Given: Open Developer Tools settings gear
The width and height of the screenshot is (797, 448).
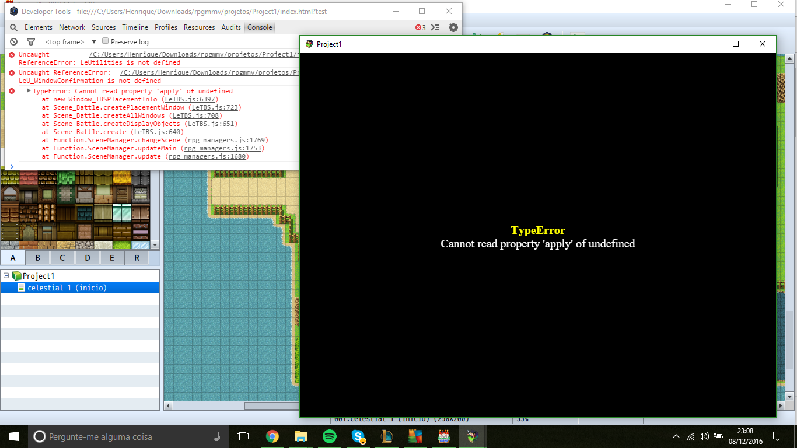Looking at the screenshot, I should 453,27.
